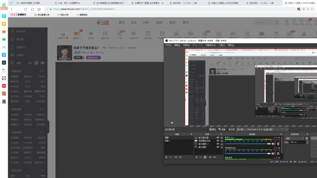Open the 显示器 selection dropdown
Viewport: 317px width, 178px height.
262,130
